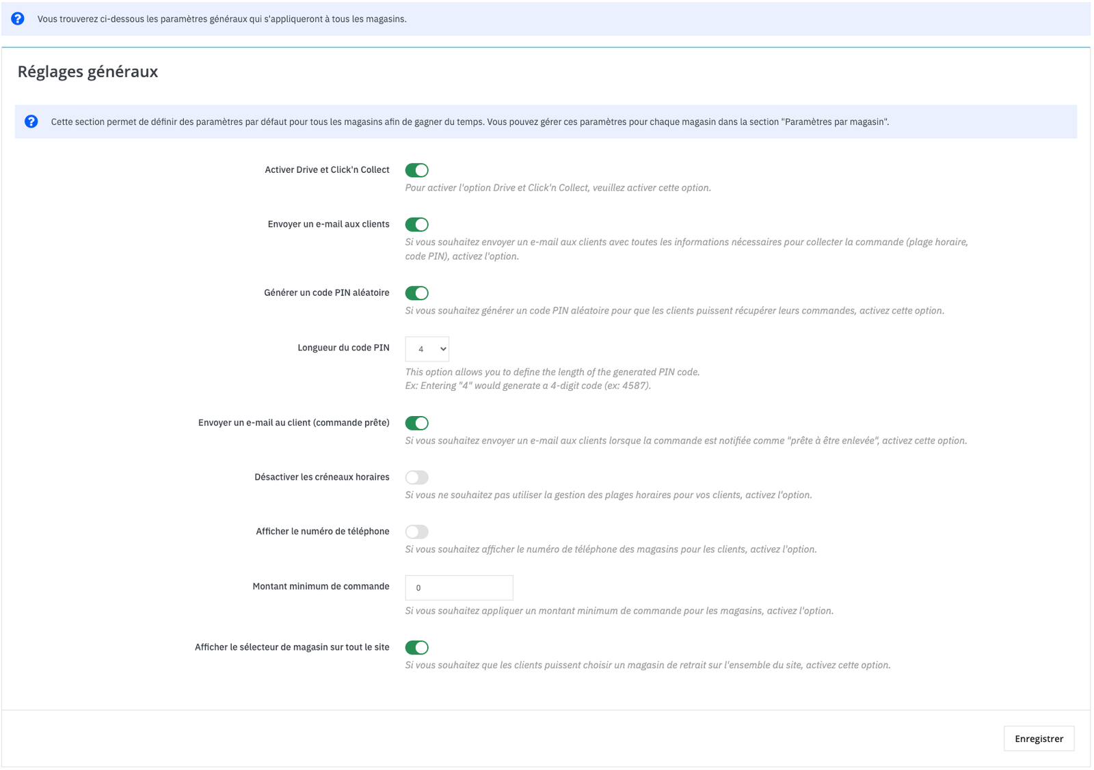Screen dimensions: 1094x770
Task: Enable Afficher le numéro de téléphone switch
Action: 416,532
